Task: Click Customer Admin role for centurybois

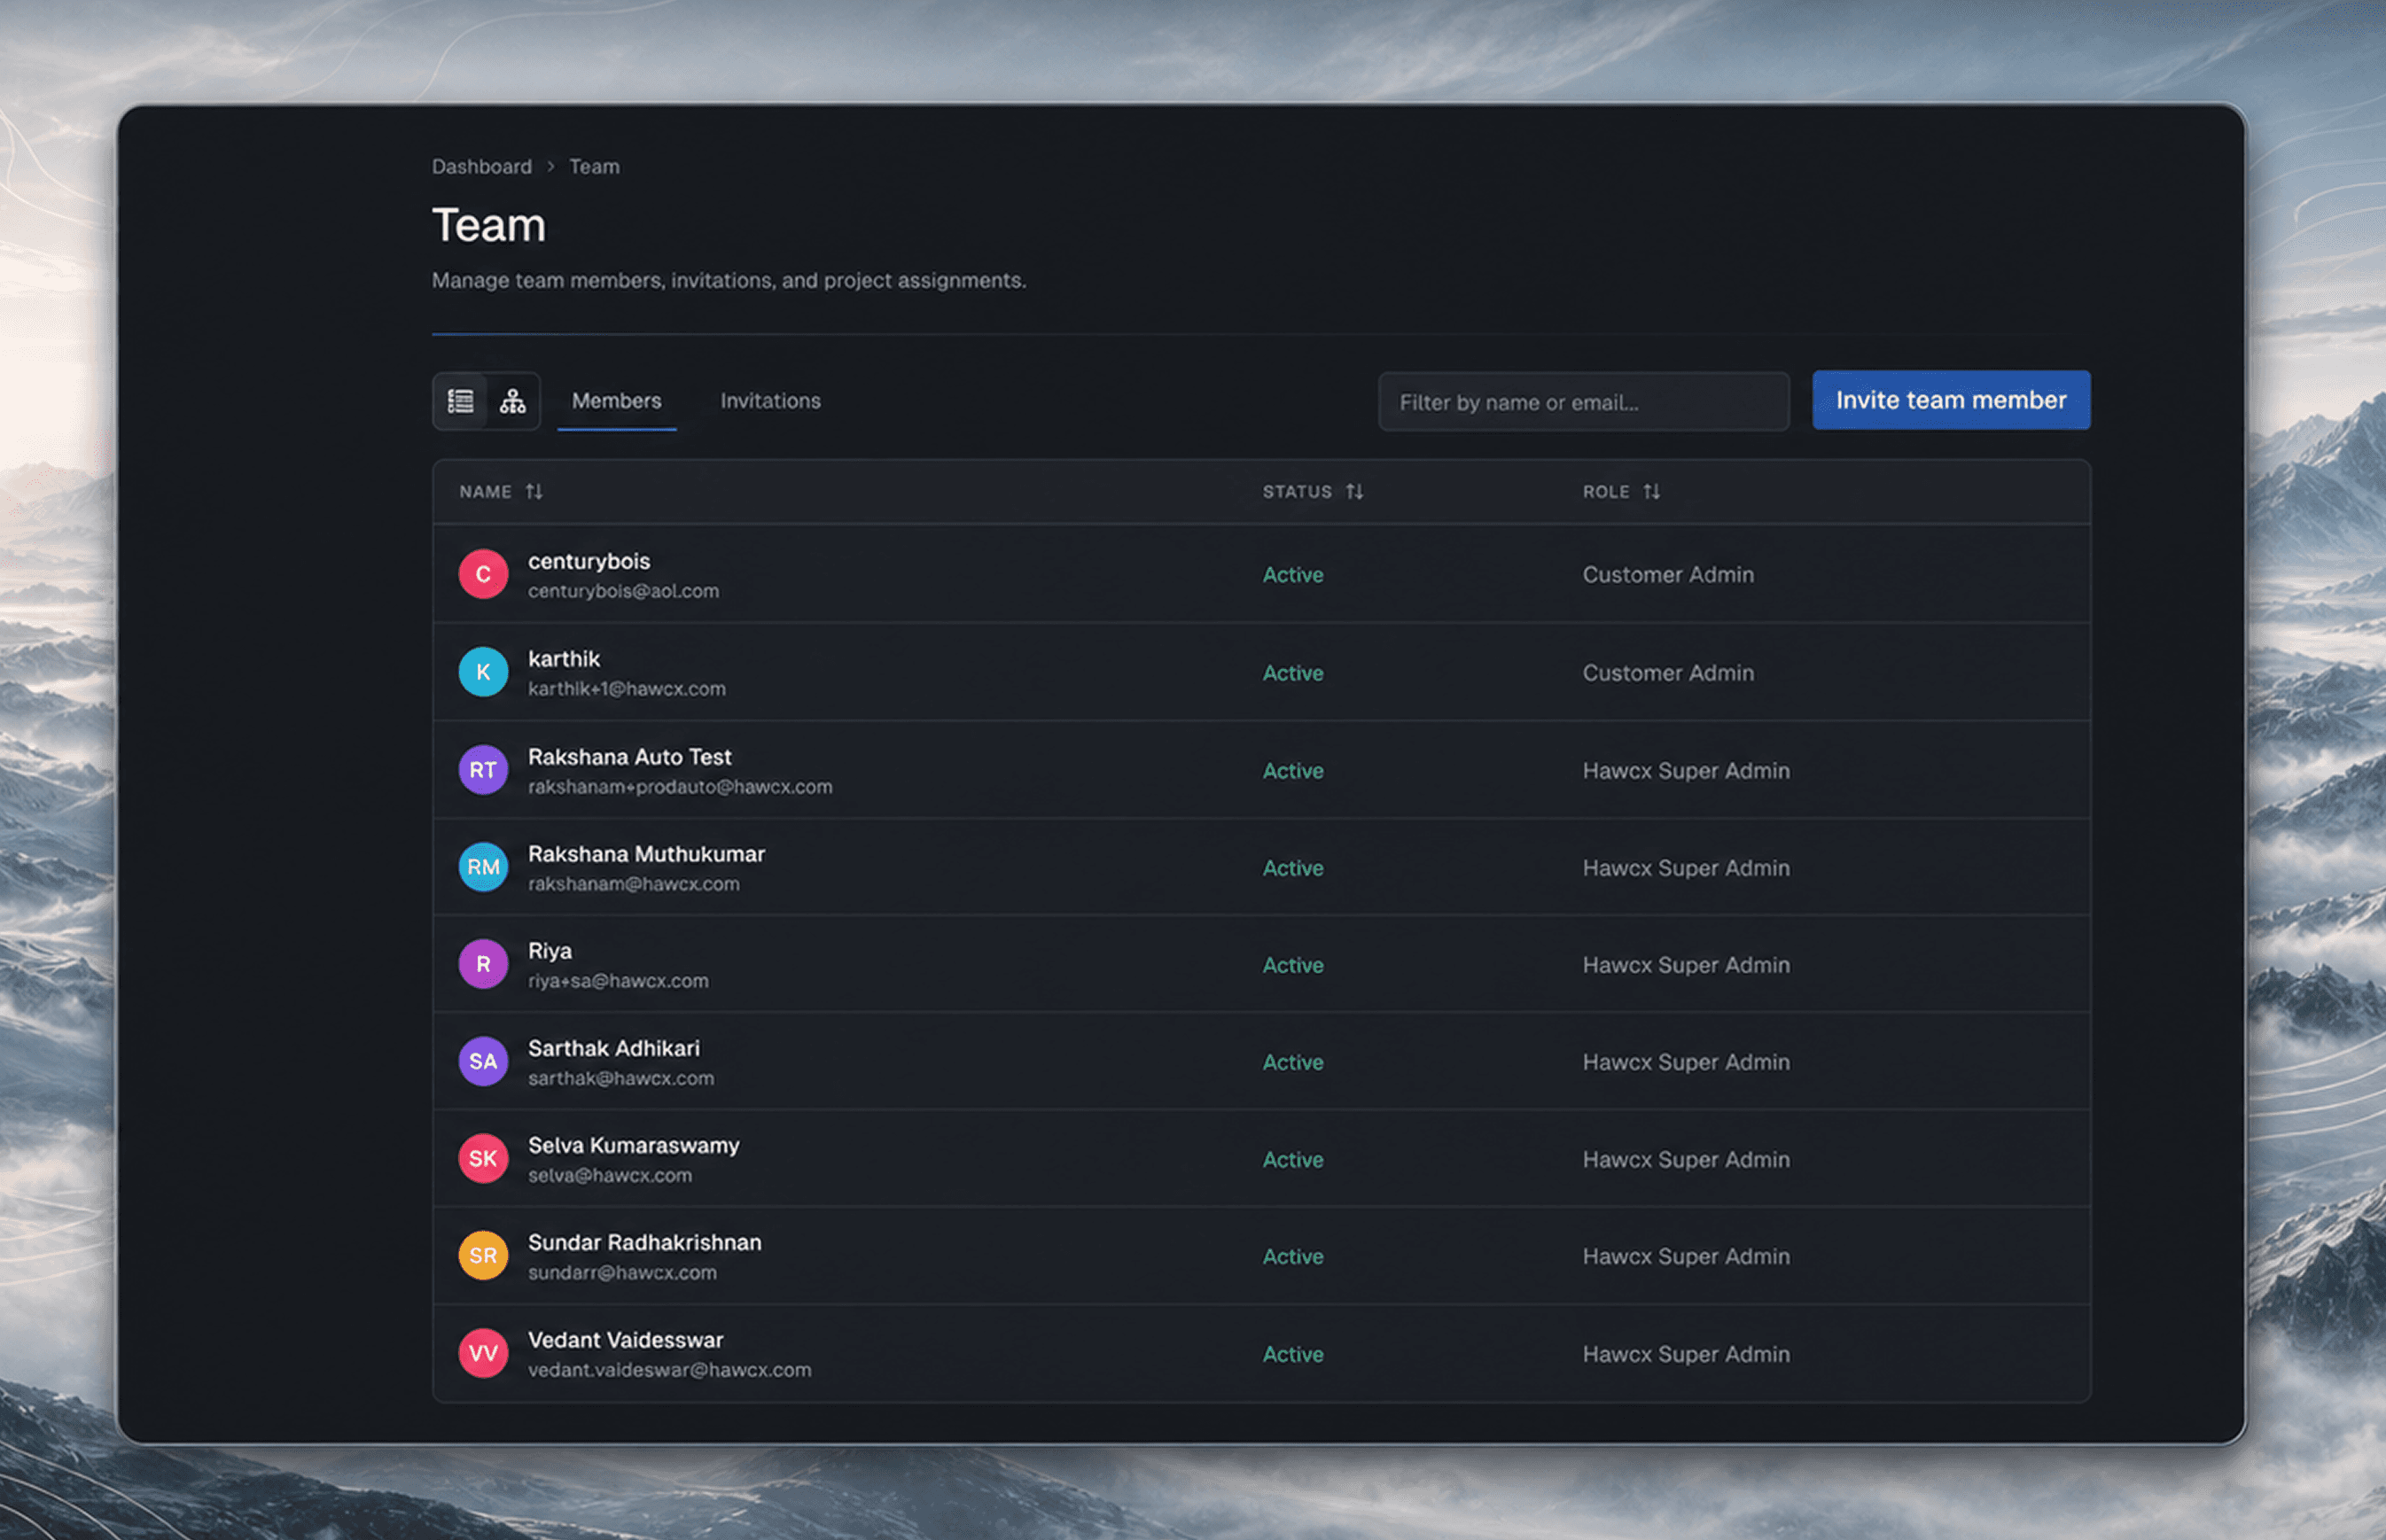Action: (x=1668, y=575)
